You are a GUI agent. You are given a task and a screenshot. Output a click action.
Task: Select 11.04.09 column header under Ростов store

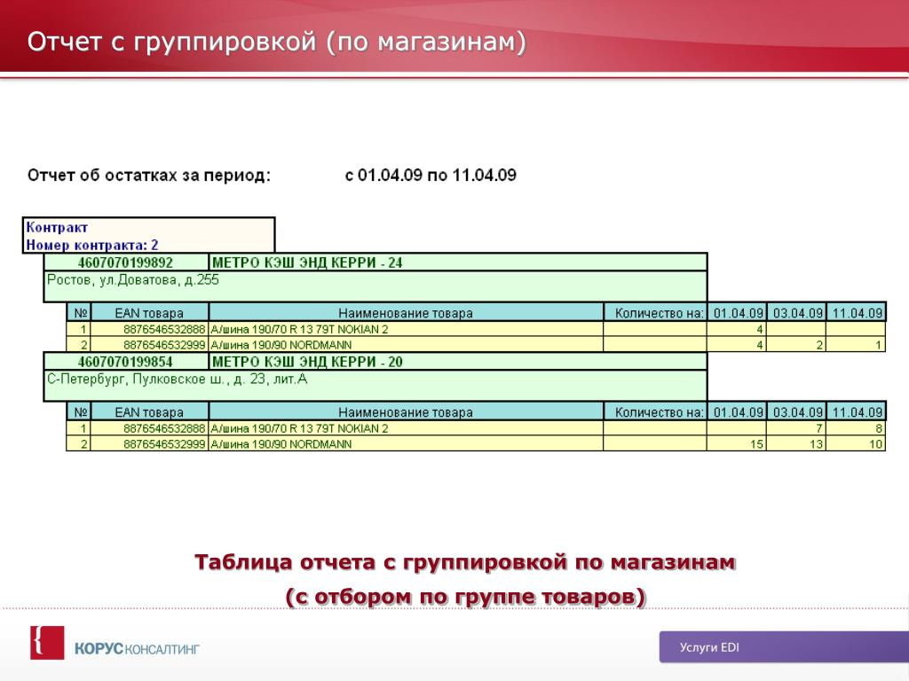point(857,313)
